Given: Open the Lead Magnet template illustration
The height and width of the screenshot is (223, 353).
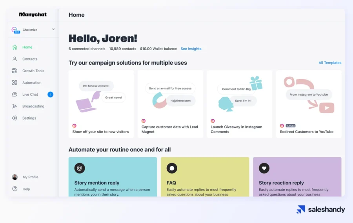Looking at the screenshot, I should tap(171, 96).
